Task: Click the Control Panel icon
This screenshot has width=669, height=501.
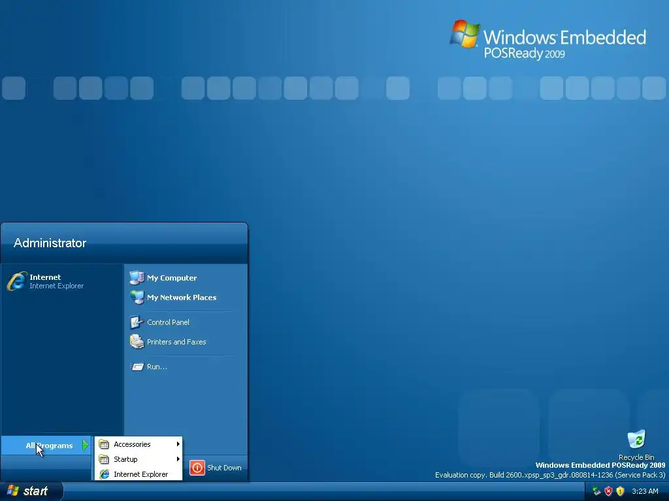Action: 137,322
